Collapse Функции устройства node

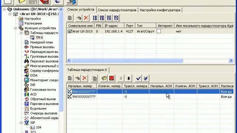point(16,28)
